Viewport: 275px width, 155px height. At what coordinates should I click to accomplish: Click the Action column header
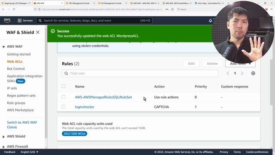pyautogui.click(x=159, y=87)
